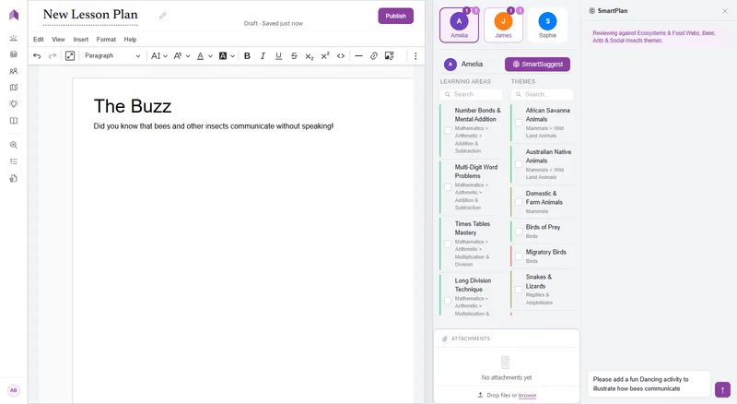
Task: Check African Savanna Animals theme
Action: 519,123
